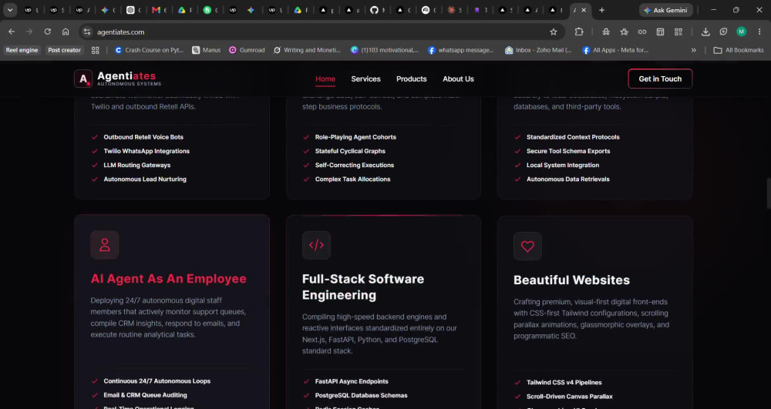Click the AI Agent As An Employee heading
771x409 pixels.
pyautogui.click(x=169, y=279)
